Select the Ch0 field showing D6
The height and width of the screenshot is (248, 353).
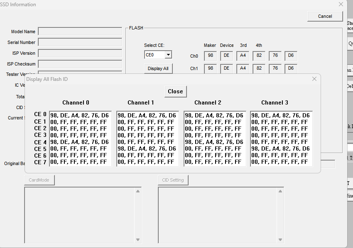291,56
